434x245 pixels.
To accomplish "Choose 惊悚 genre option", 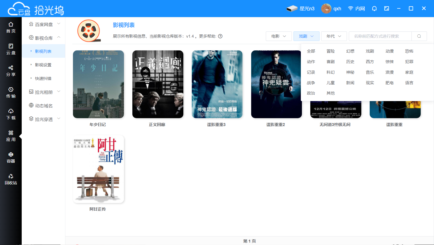I will point(390,62).
